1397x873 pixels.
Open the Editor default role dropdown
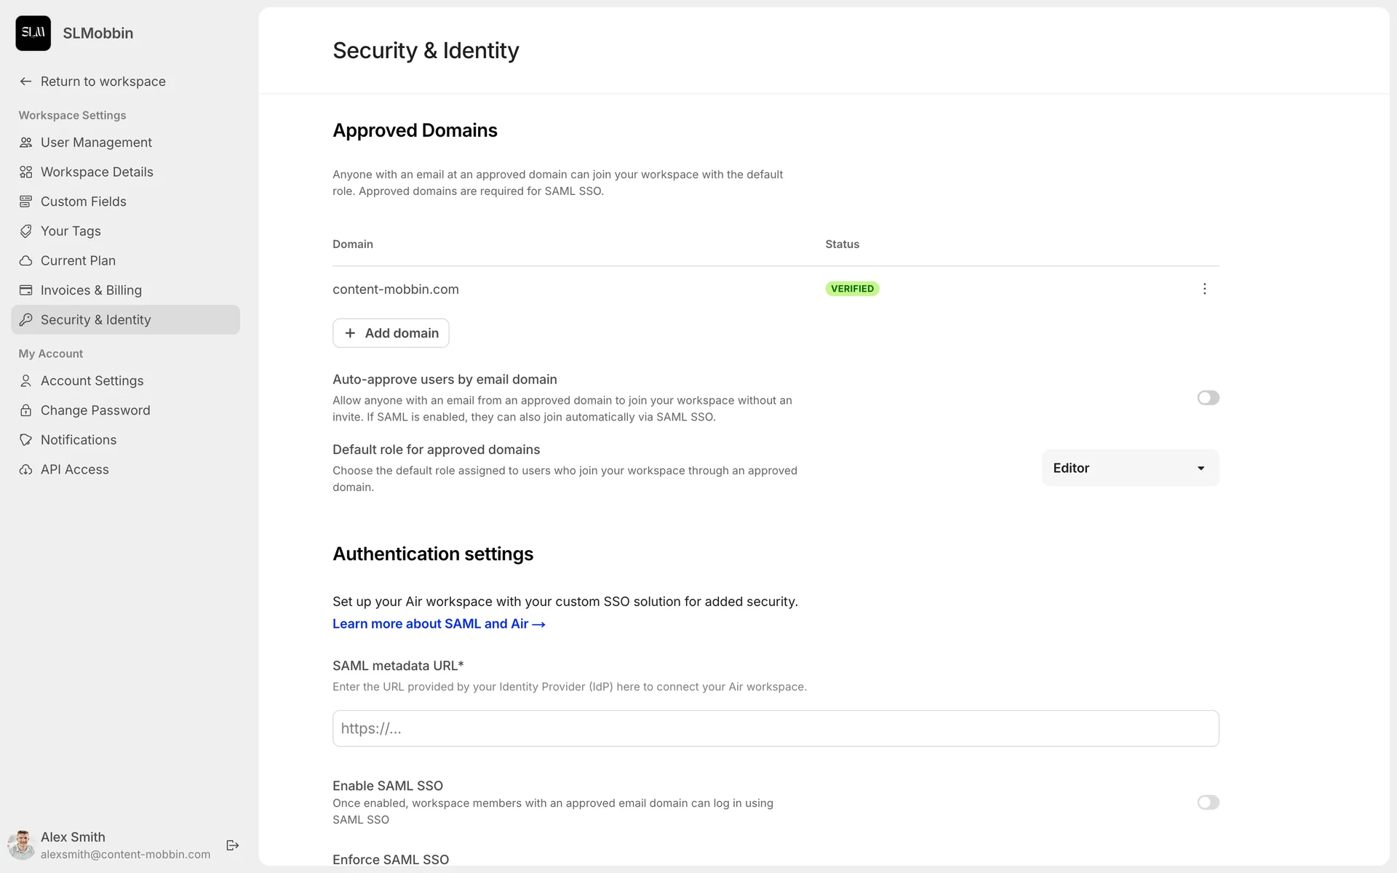click(x=1130, y=468)
